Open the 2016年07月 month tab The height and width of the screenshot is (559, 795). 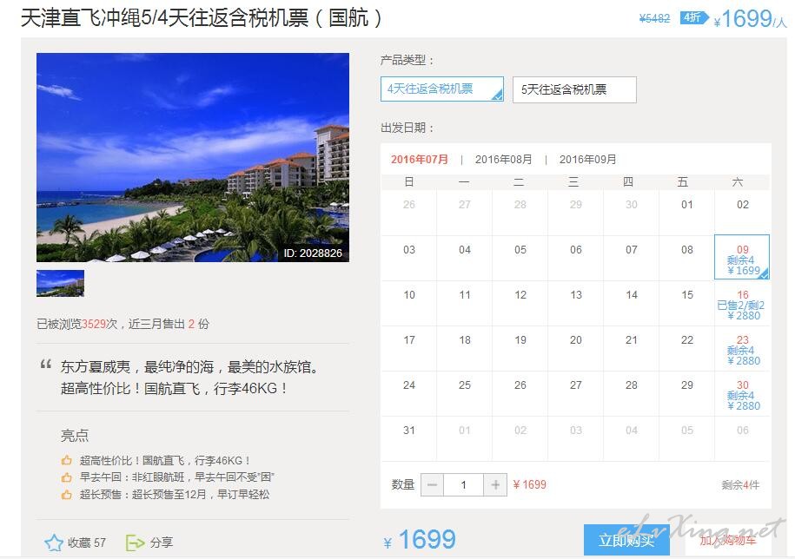tap(420, 160)
